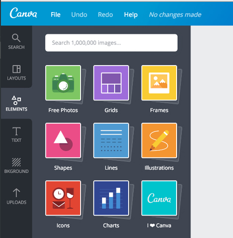Image resolution: width=233 pixels, height=238 pixels.
Task: Click the Undo button
Action: (79, 15)
